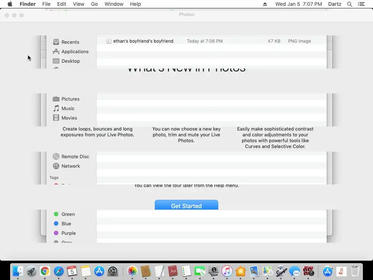Open iTunes music note icon
The height and width of the screenshot is (280, 373).
[227, 271]
